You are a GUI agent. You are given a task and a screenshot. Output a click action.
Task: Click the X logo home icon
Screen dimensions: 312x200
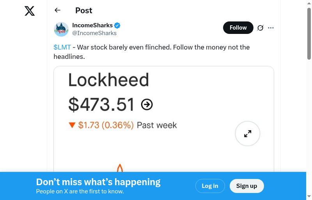30,11
